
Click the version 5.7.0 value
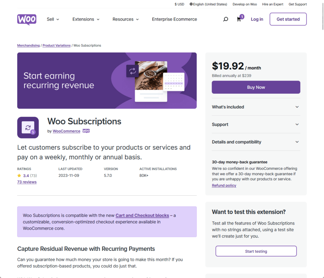[x=108, y=176]
